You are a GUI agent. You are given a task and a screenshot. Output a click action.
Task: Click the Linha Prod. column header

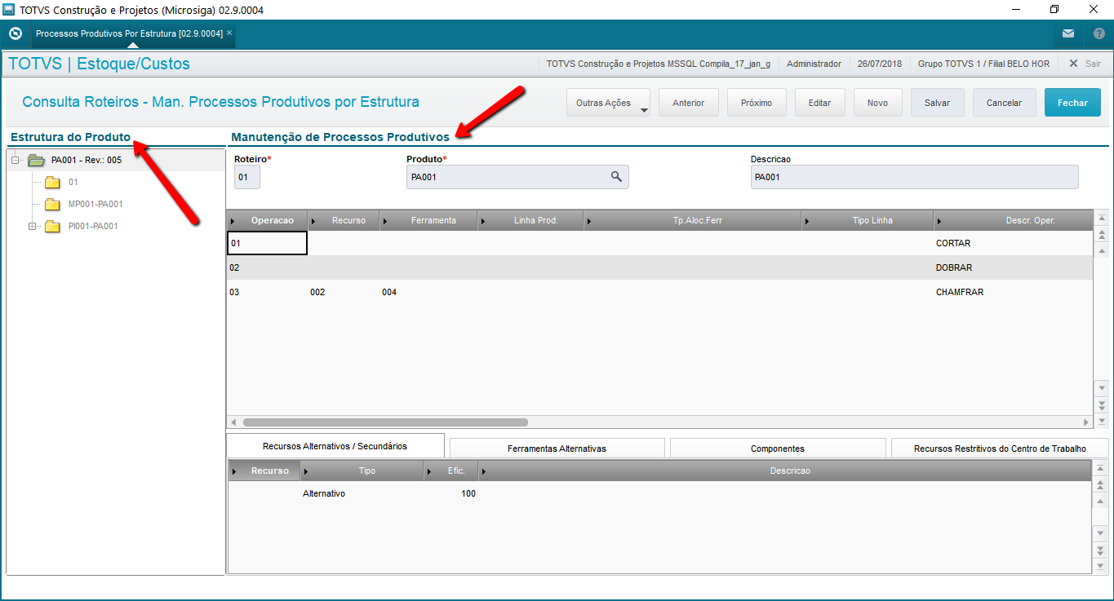[x=531, y=220]
